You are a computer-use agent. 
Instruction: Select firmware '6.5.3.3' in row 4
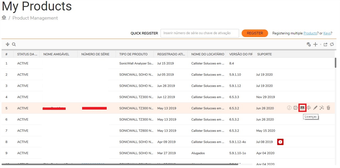point(234,97)
